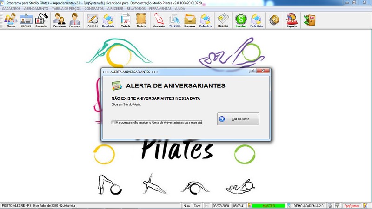
Task: Check box to stop birthday alert today
Action: (113, 122)
